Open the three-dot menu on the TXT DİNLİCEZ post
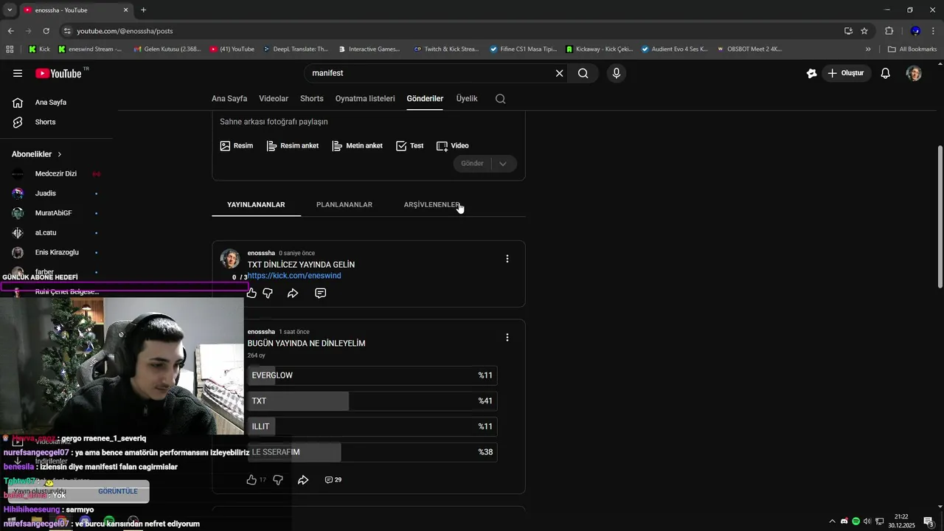The image size is (944, 531). pyautogui.click(x=507, y=258)
